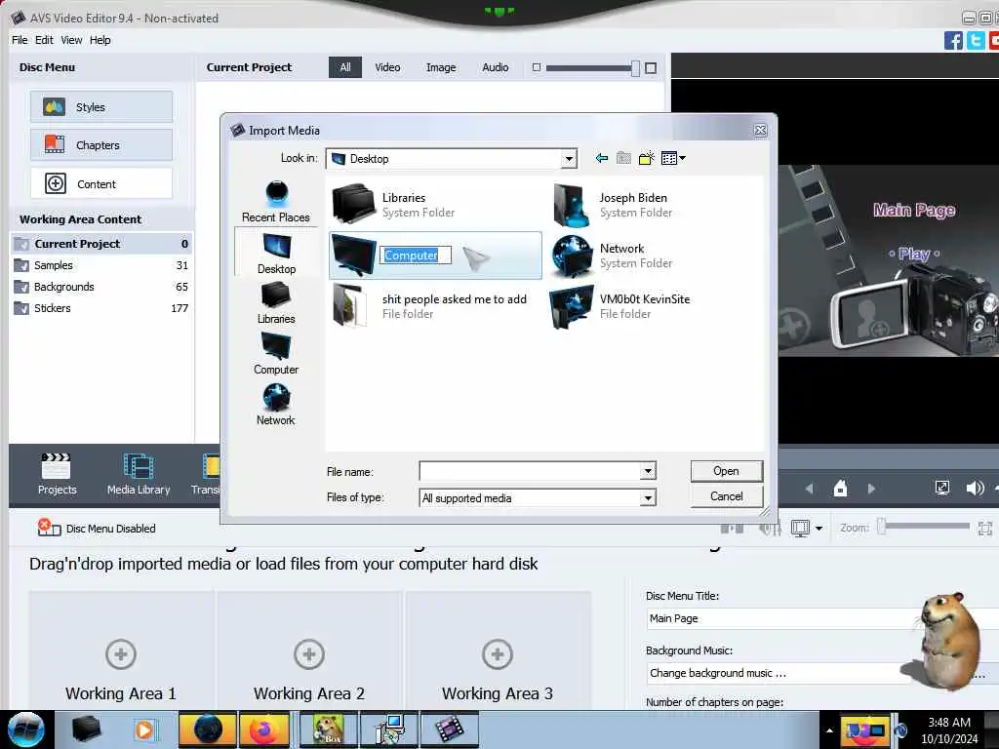
Task: Click the File name input field
Action: (530, 471)
